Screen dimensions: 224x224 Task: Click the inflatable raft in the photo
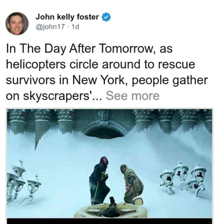click(111, 210)
